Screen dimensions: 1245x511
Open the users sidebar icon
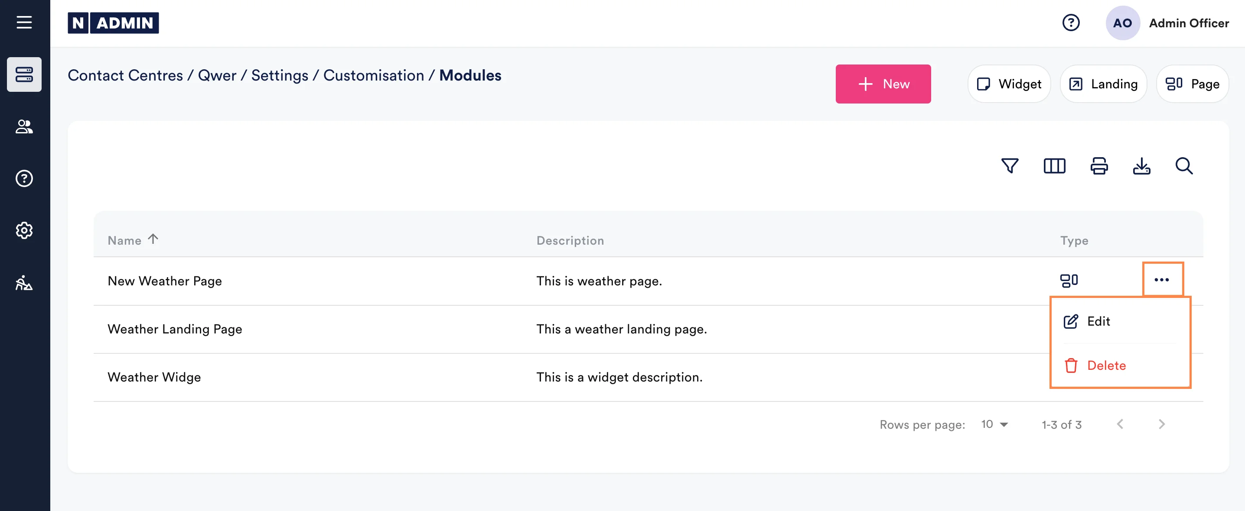(24, 126)
